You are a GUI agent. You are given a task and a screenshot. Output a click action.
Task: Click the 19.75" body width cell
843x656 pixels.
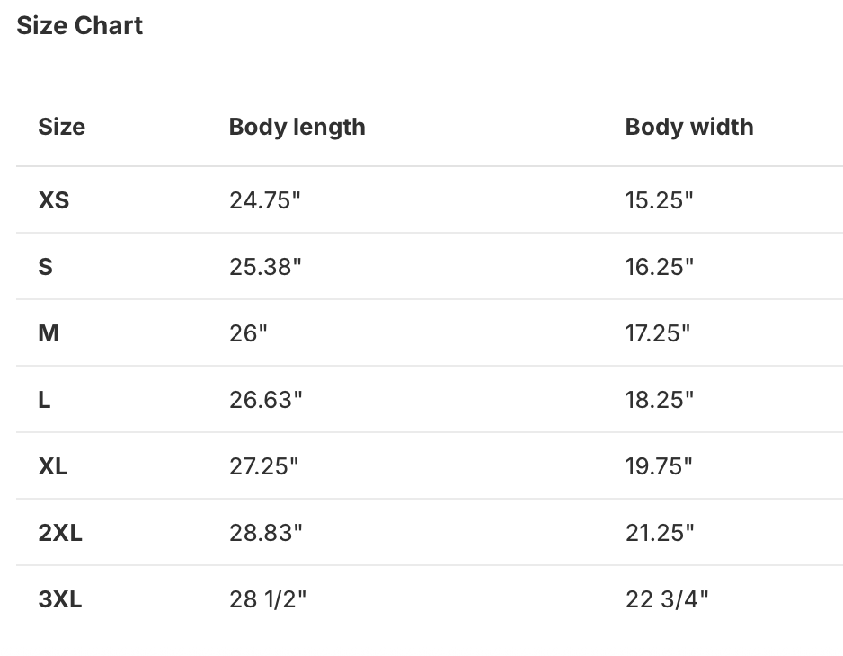pos(659,466)
